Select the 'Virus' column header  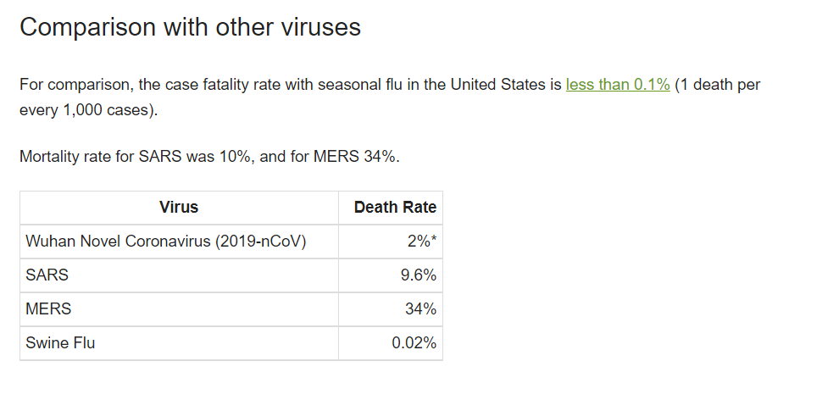[x=180, y=208]
